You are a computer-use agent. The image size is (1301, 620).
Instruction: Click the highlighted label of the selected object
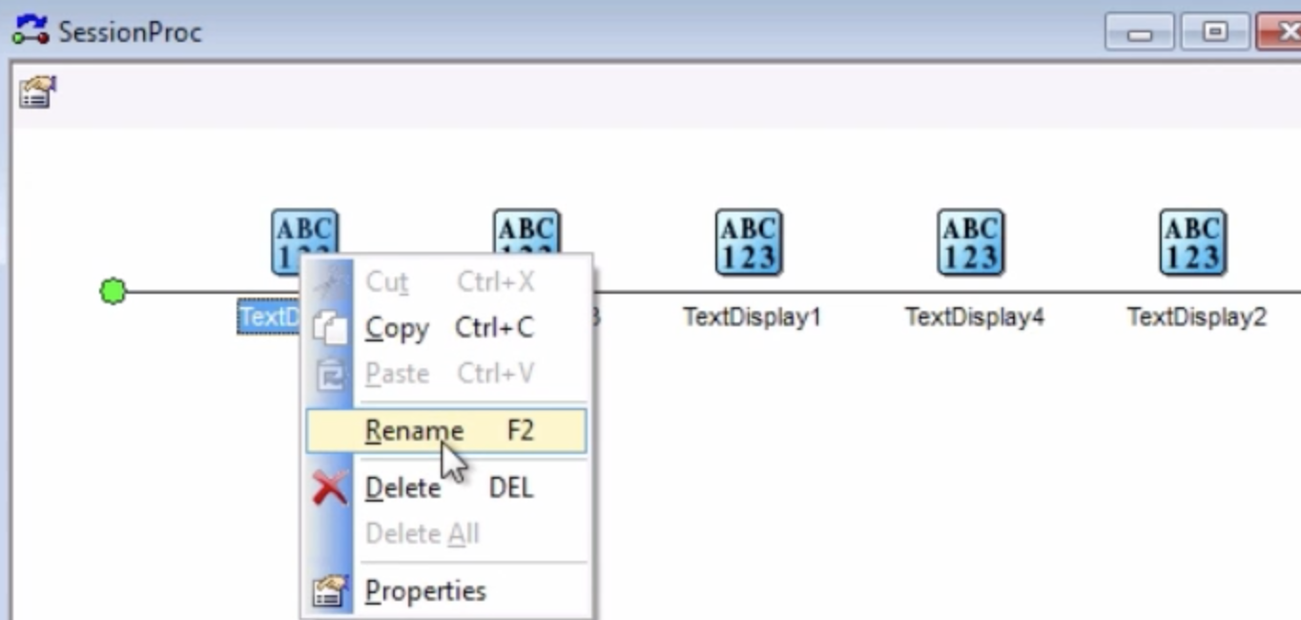click(270, 317)
